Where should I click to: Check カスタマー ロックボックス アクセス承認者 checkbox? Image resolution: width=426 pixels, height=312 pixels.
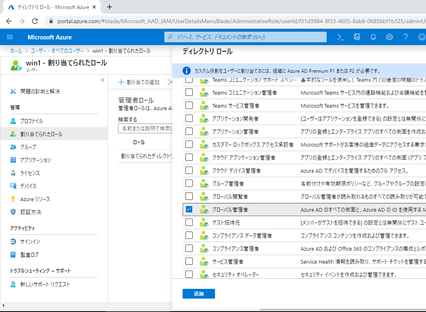pyautogui.click(x=189, y=145)
